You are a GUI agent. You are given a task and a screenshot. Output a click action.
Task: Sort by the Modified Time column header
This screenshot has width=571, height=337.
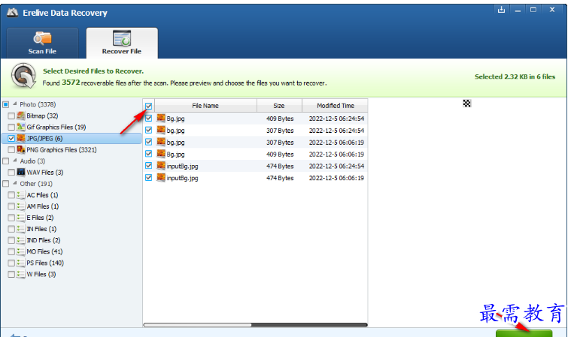335,106
